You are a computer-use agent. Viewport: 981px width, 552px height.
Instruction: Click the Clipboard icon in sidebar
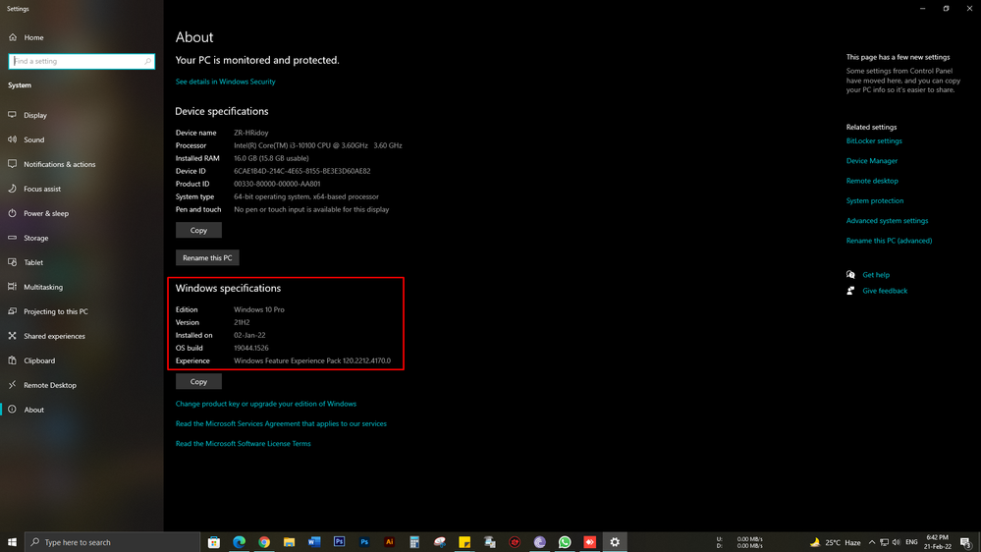pos(12,360)
